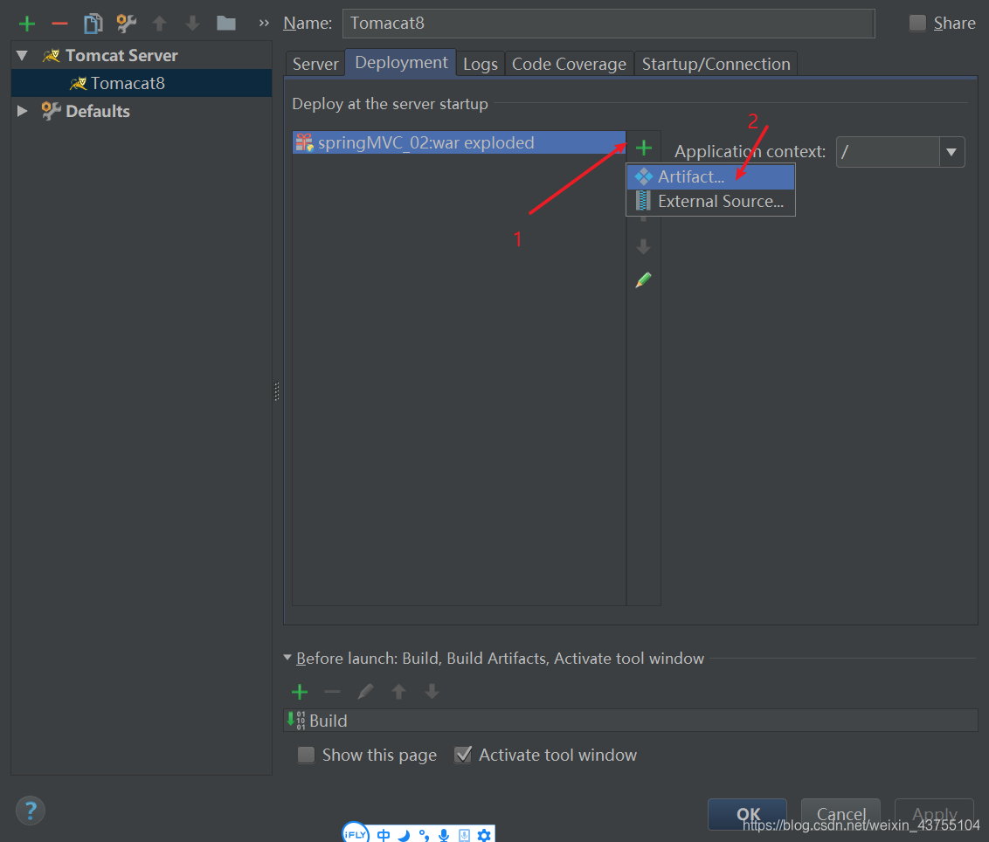The height and width of the screenshot is (842, 989).
Task: Collapse the Tomcat Server tree node
Action: click(x=22, y=56)
